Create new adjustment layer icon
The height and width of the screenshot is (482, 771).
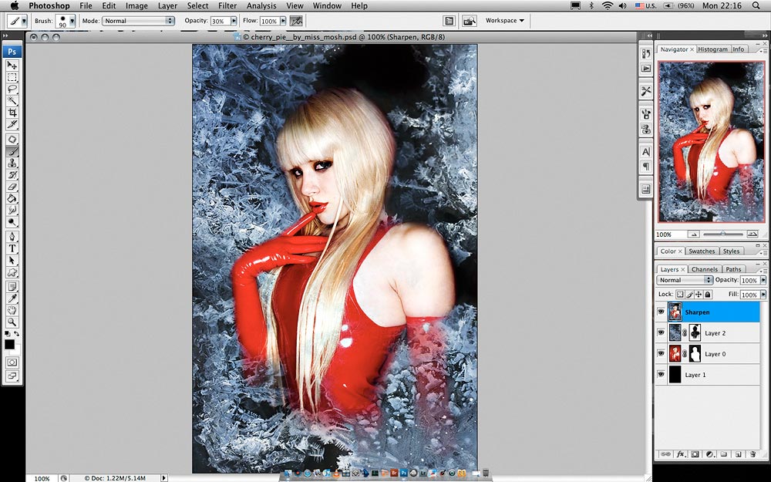[x=709, y=454]
